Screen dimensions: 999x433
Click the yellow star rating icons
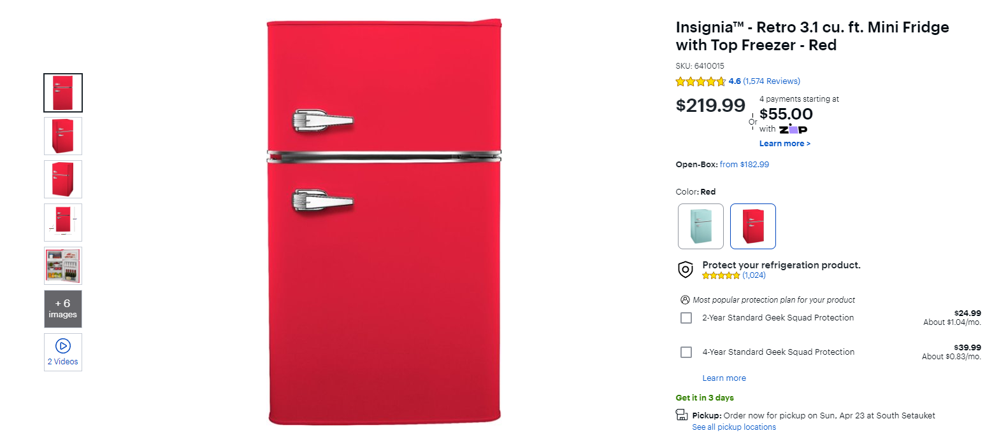pyautogui.click(x=700, y=81)
